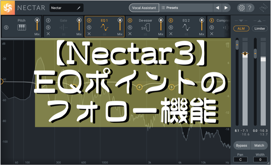271x165 pixels.
Task: Solo the EQ 1 module
Action: click(89, 27)
